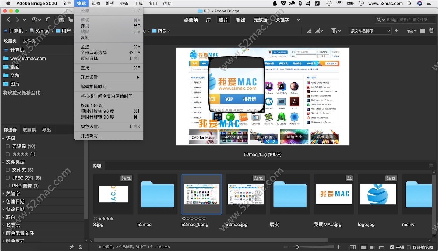Click the clear filter icon

[x=80, y=247]
